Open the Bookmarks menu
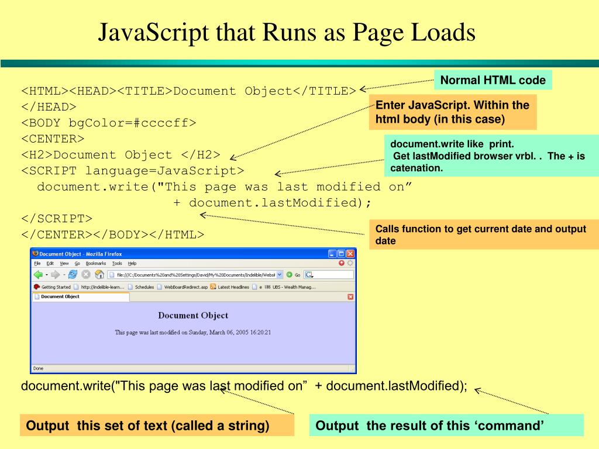599x449 pixels. (96, 264)
